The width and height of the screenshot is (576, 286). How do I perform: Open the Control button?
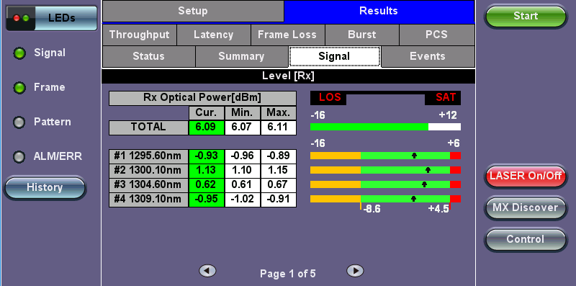[526, 239]
